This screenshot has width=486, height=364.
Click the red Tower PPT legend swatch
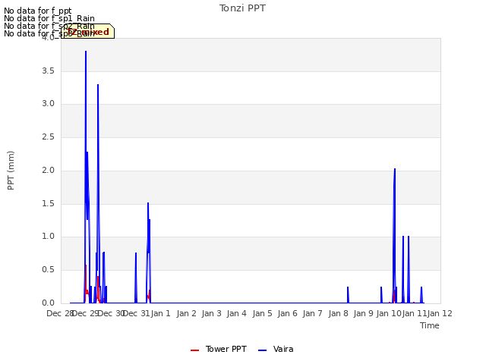pyautogui.click(x=194, y=350)
